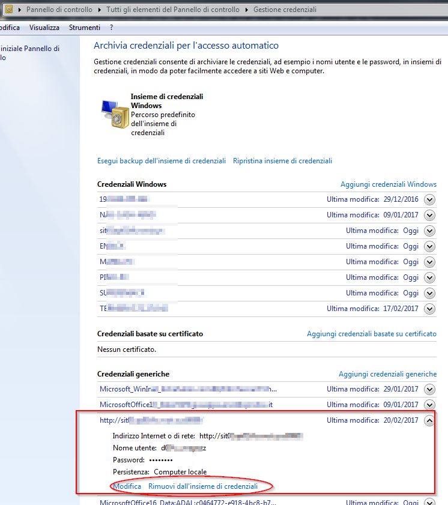
Task: Expand the 'M...' credential chevron
Action: 429,262
